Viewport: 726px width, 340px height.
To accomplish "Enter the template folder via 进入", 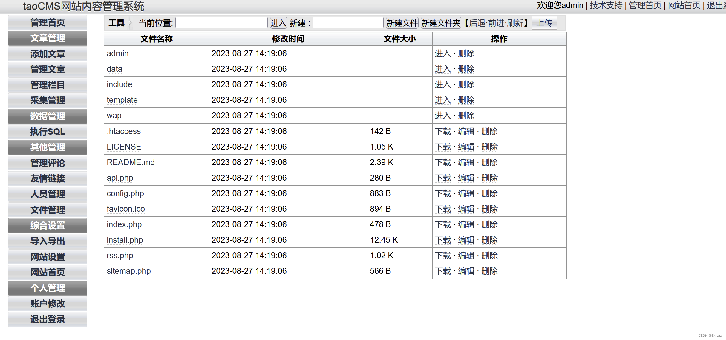I will click(443, 100).
